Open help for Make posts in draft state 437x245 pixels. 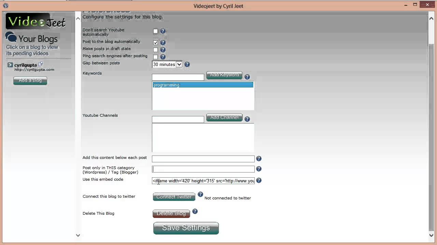point(163,50)
